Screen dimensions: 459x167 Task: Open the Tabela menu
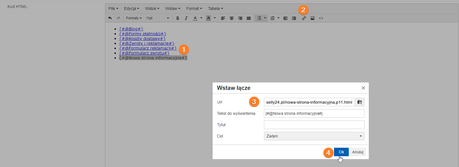(x=215, y=9)
